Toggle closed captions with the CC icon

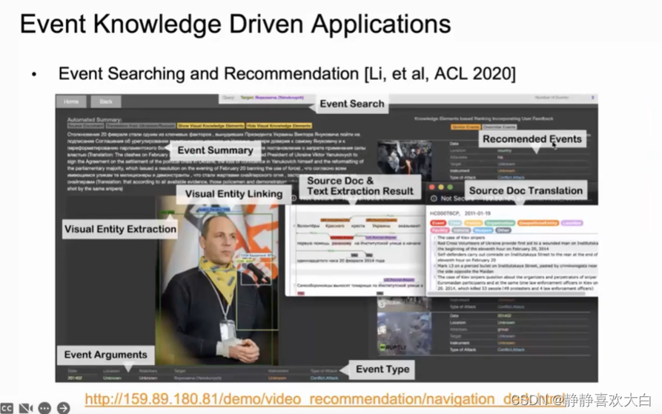click(x=7, y=408)
